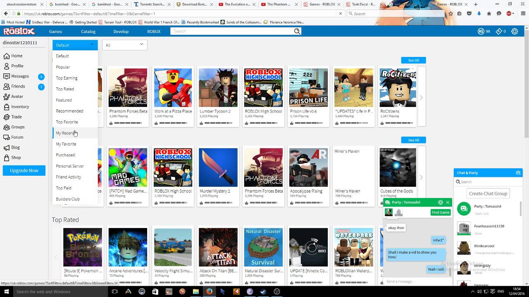The width and height of the screenshot is (529, 297).
Task: Select Builders Club in the sort list
Action: 75,199
